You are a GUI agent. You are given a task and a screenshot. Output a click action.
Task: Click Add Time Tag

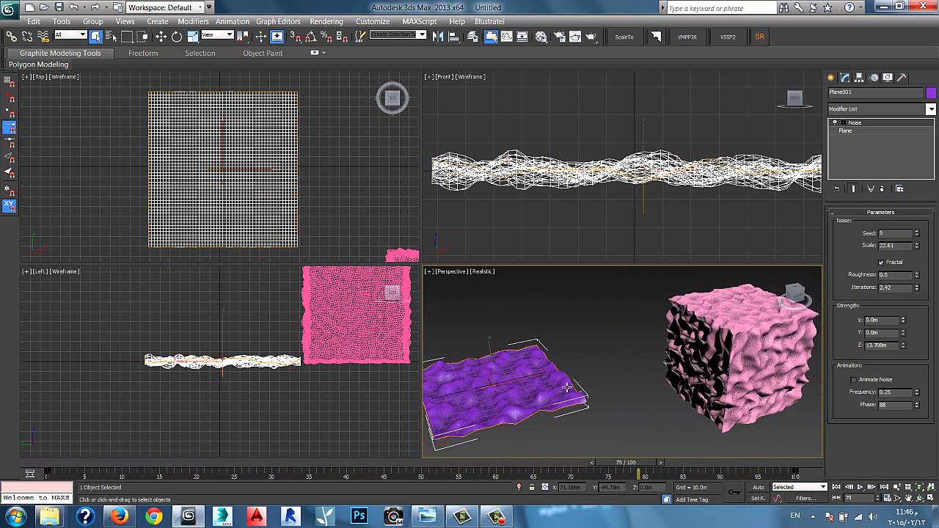[693, 499]
